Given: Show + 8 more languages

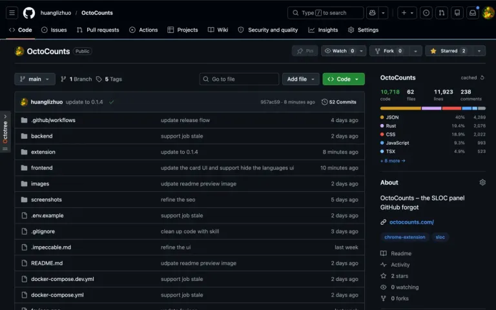Looking at the screenshot, I should 393,161.
